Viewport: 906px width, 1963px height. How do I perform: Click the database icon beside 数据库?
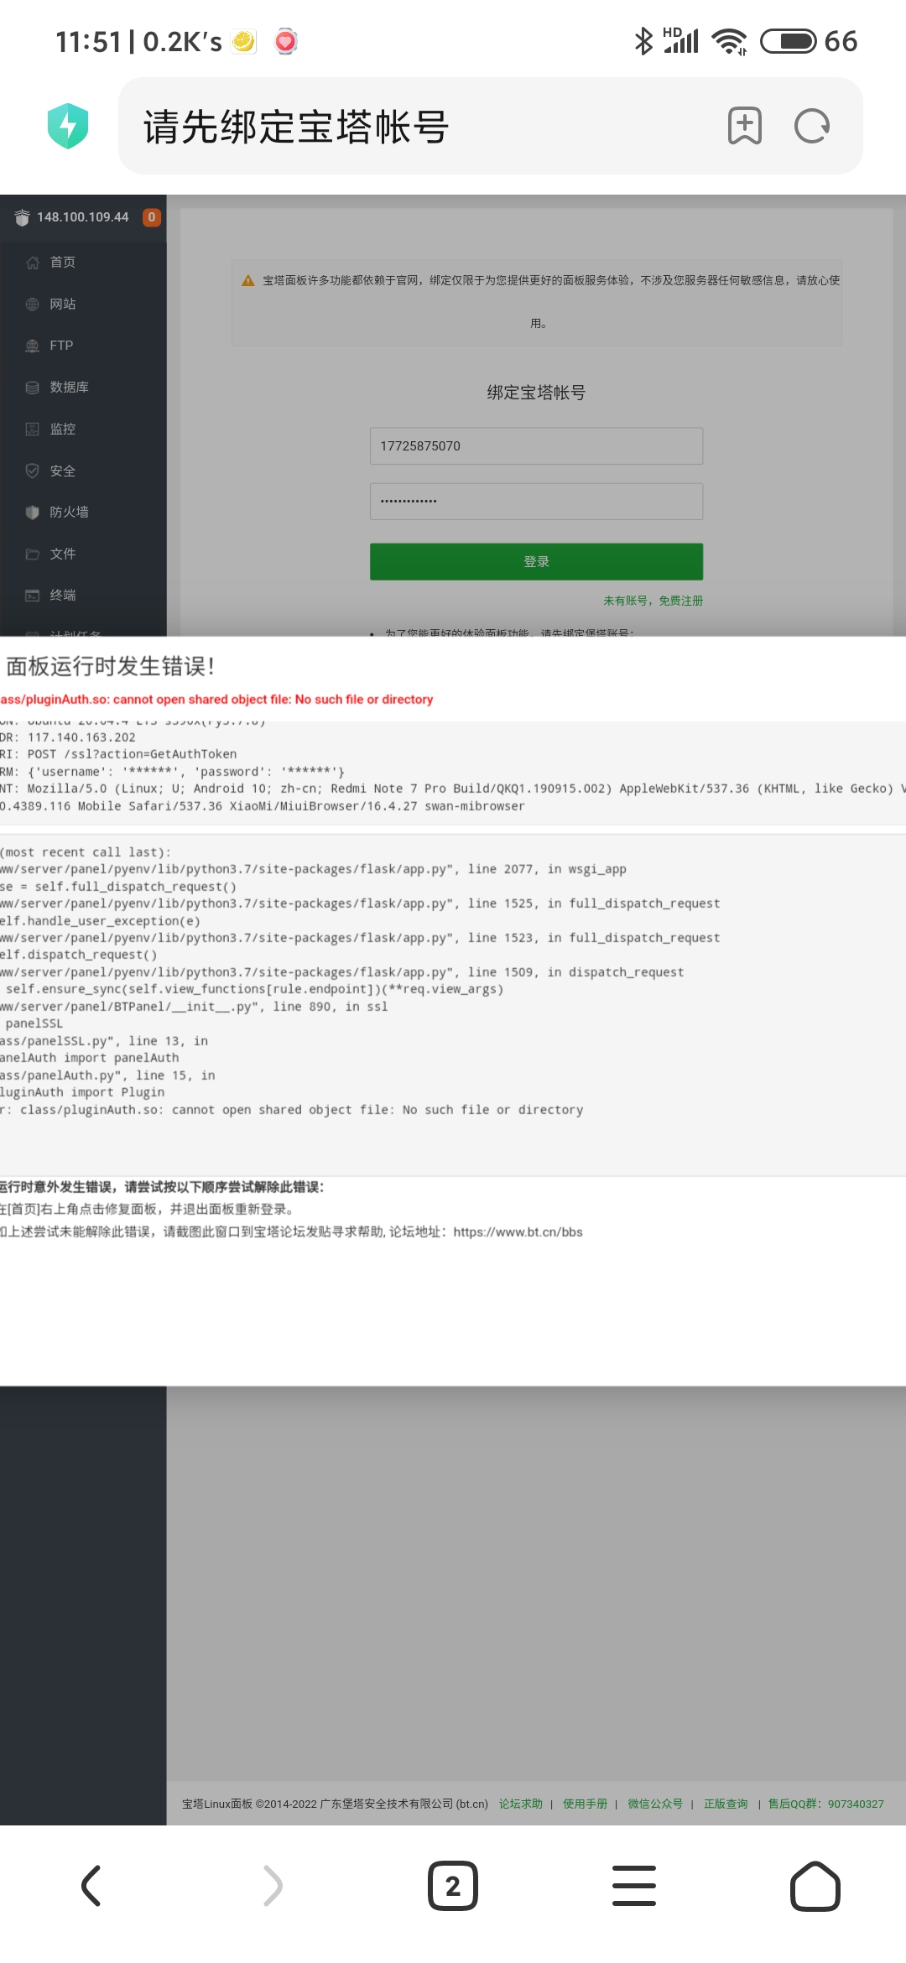[x=33, y=388]
